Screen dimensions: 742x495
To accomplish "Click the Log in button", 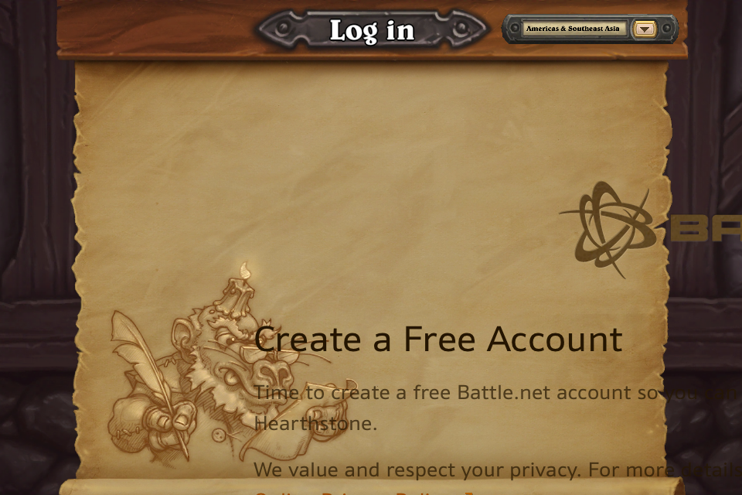I will pyautogui.click(x=372, y=30).
